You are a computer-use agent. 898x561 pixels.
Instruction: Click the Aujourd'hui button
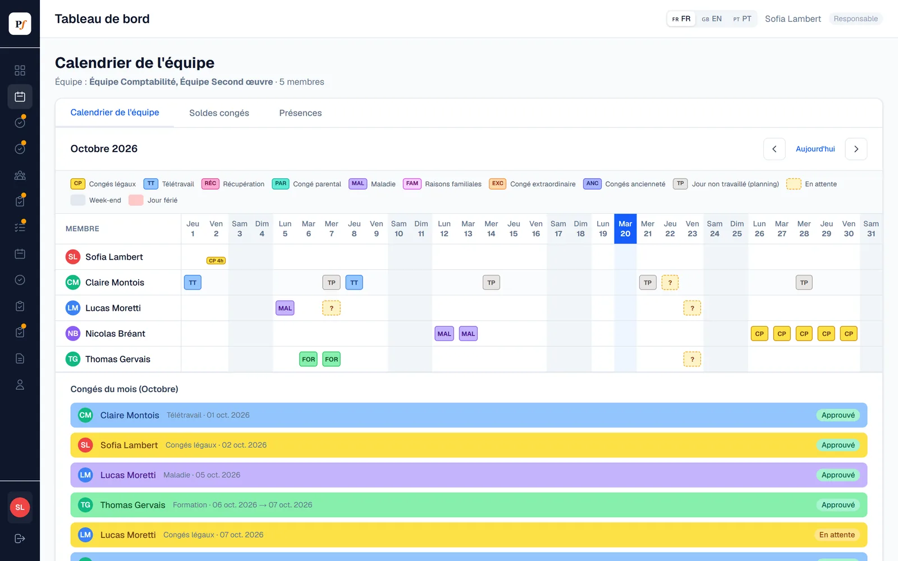coord(815,149)
